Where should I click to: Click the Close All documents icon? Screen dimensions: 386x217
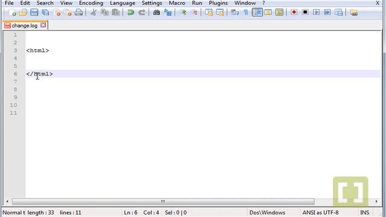coord(68,12)
